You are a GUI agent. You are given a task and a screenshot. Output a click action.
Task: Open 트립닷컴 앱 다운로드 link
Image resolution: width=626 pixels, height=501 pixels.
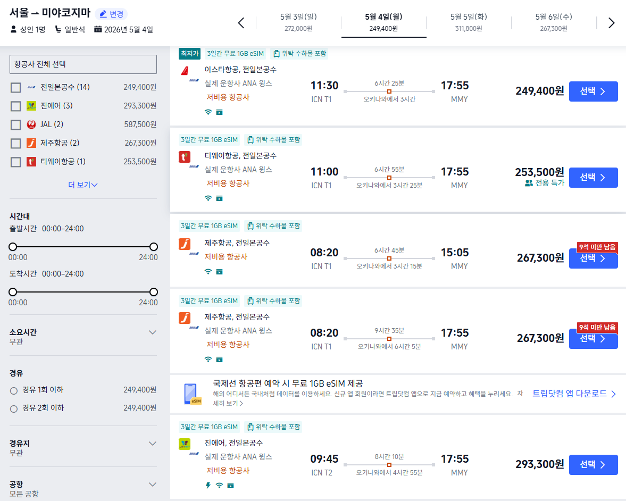574,394
